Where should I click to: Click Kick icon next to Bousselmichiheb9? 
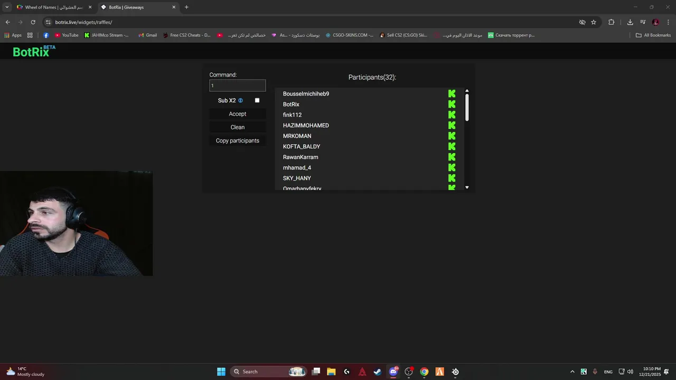(x=452, y=93)
